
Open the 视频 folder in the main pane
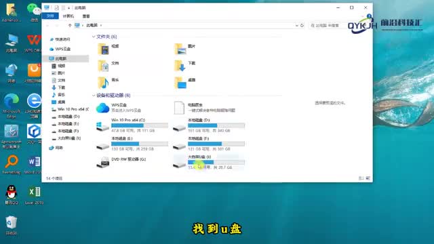(x=104, y=49)
